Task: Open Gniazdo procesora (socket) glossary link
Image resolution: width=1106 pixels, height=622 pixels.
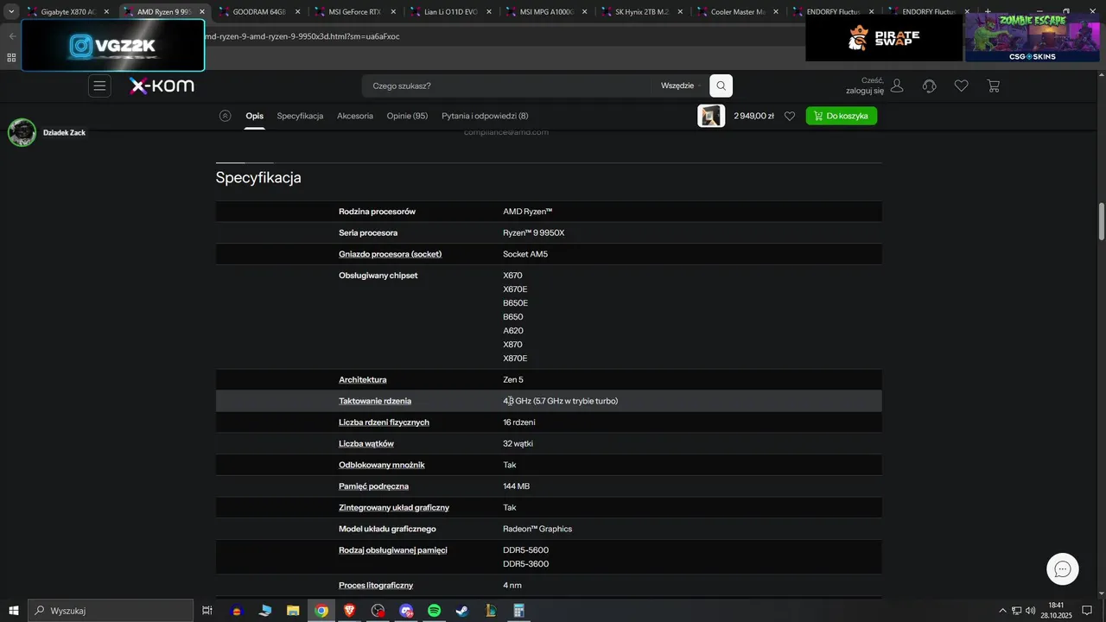Action: pos(391,254)
